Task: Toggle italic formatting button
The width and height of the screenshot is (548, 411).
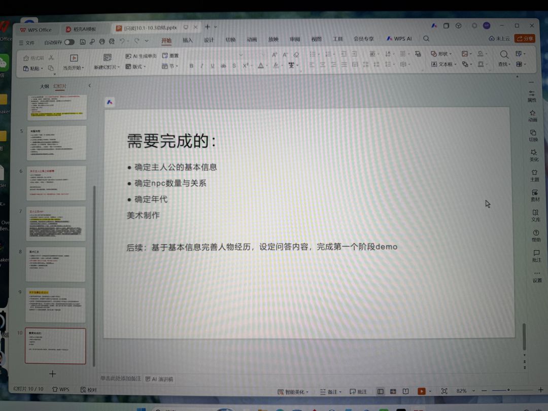Action: (201, 65)
